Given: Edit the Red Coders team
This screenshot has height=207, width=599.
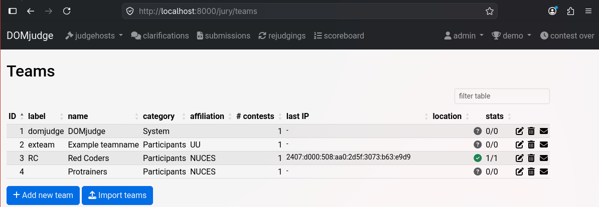Looking at the screenshot, I should [519, 158].
